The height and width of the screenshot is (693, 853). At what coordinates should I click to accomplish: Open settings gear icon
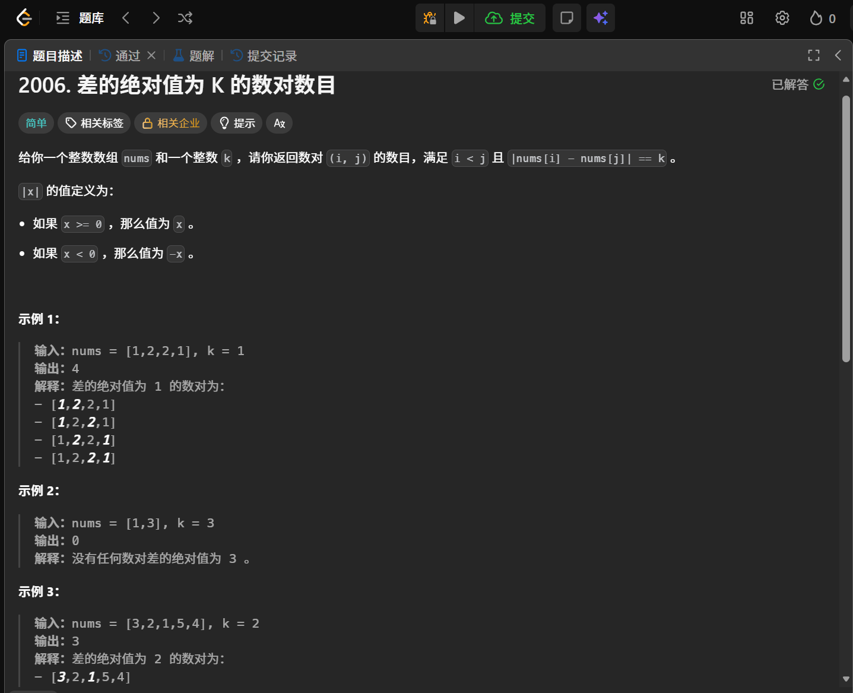[782, 18]
